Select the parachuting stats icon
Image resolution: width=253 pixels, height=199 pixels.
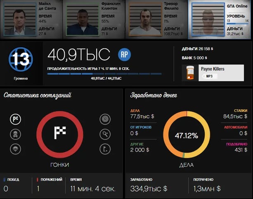point(16,149)
